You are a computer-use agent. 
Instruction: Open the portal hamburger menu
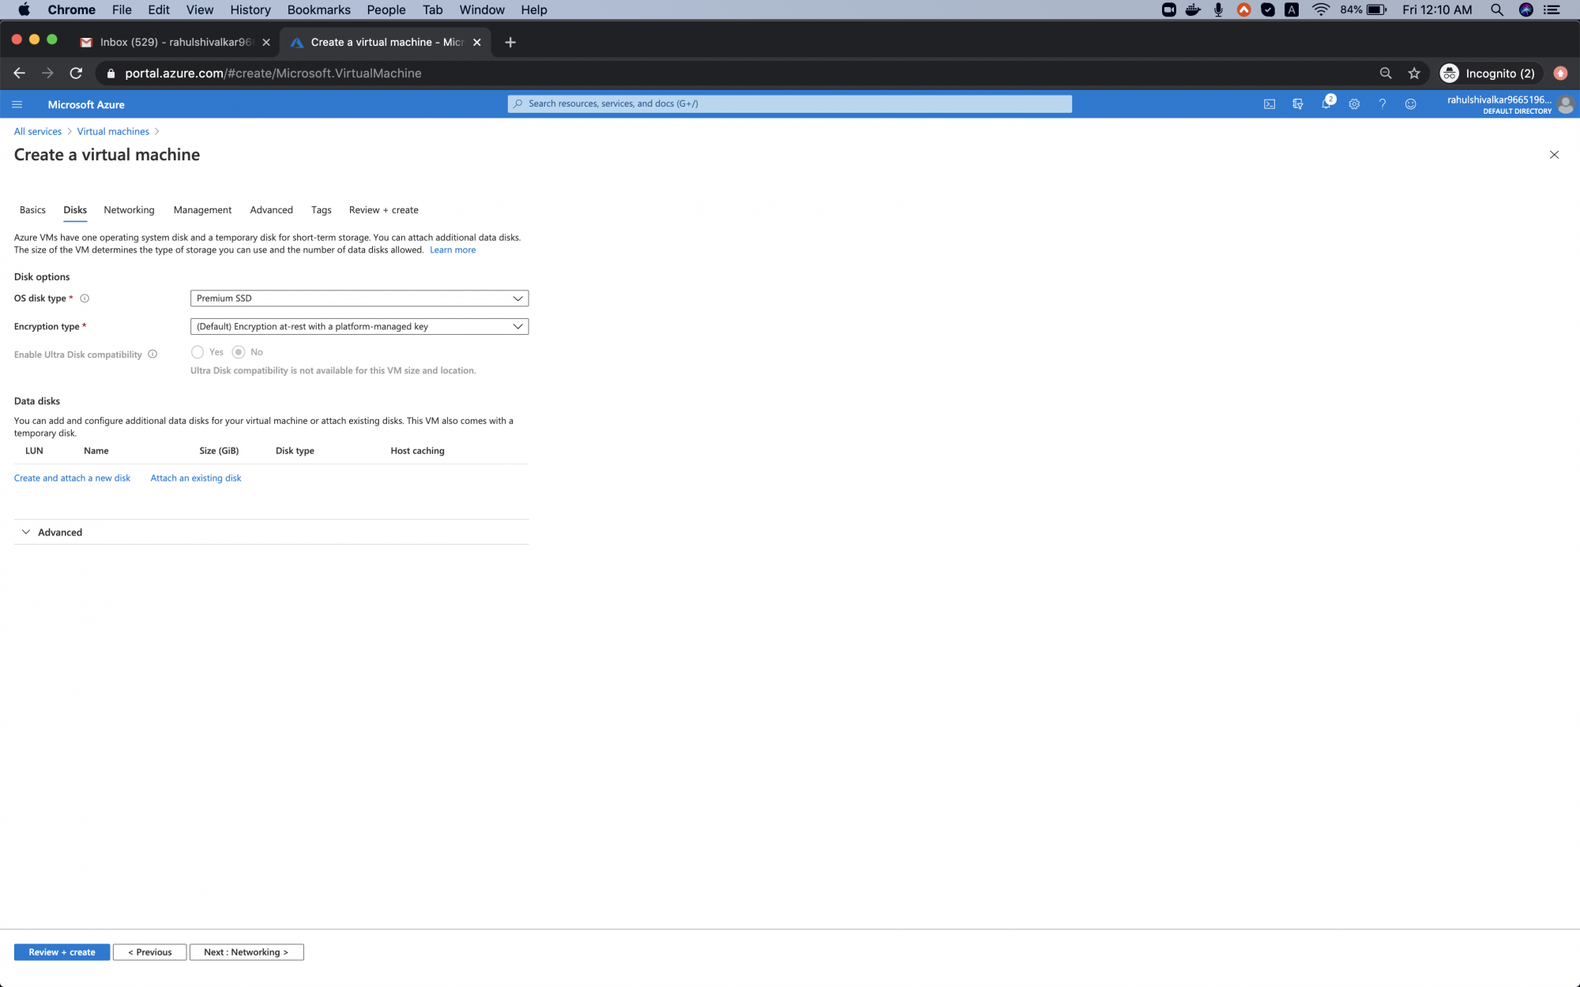17,103
